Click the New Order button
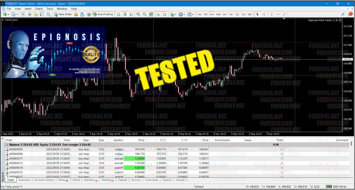The image size is (355, 190). 63,14
